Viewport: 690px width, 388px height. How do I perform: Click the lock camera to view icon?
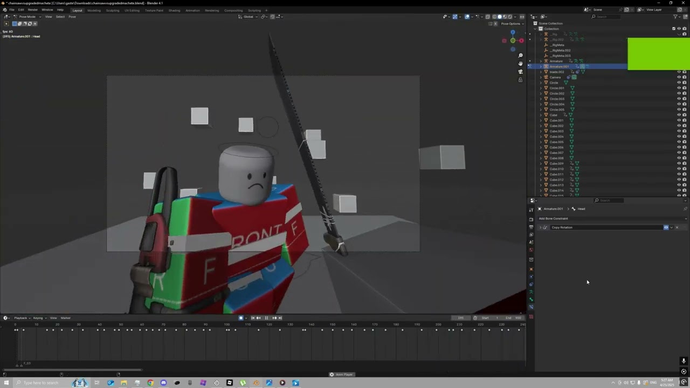click(x=520, y=80)
